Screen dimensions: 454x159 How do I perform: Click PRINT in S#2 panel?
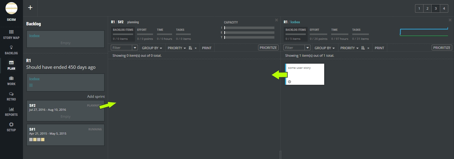point(207,48)
